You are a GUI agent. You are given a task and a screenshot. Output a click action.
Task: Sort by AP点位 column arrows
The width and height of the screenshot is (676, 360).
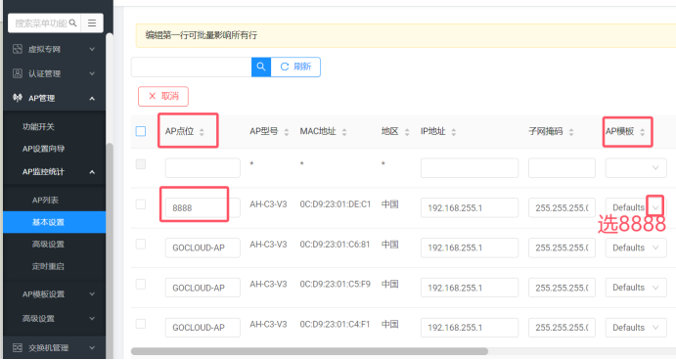coord(202,132)
